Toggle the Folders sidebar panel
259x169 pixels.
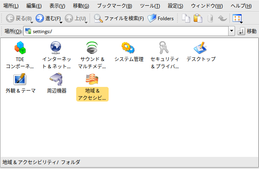coord(161,18)
